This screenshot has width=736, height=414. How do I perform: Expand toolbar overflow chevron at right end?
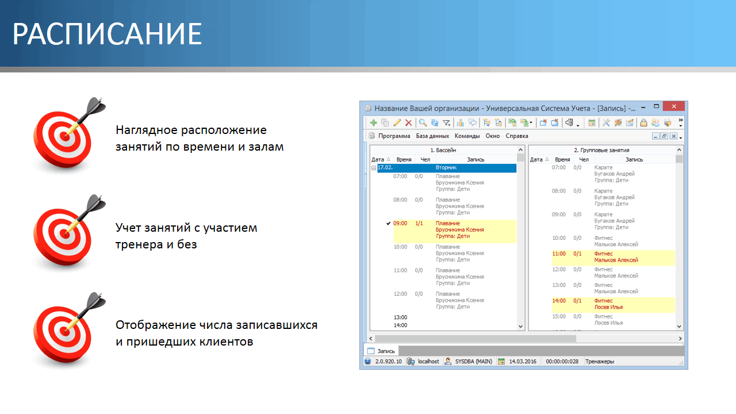[681, 120]
